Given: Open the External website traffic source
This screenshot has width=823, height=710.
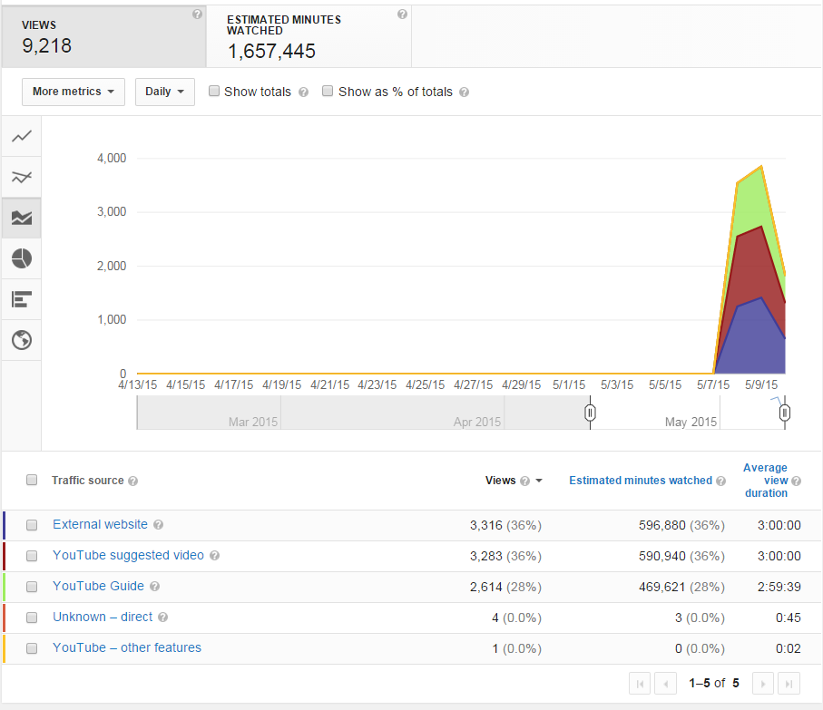Looking at the screenshot, I should click(100, 524).
